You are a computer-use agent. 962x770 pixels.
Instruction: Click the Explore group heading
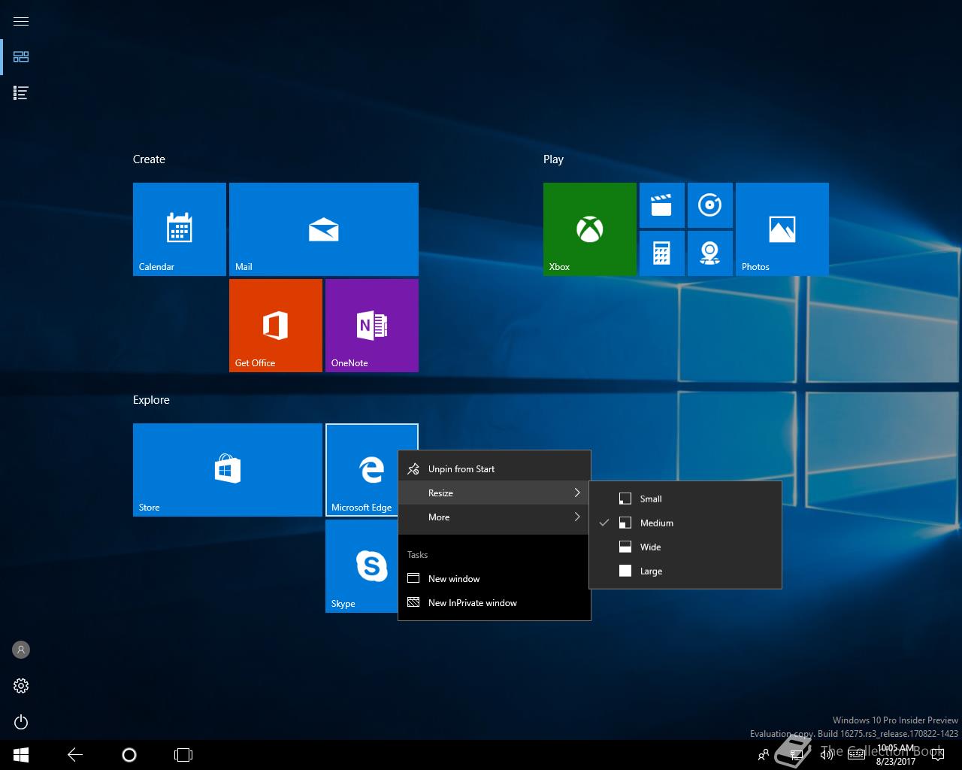pos(151,400)
